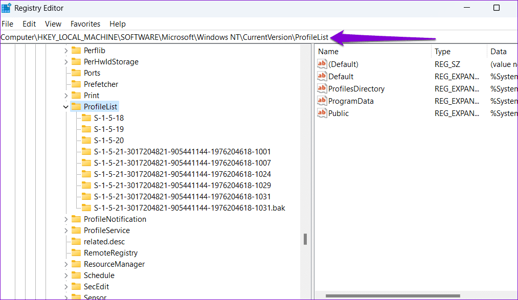518x300 pixels.
Task: Click the PerHwIdStorage folder icon
Action: click(x=76, y=62)
